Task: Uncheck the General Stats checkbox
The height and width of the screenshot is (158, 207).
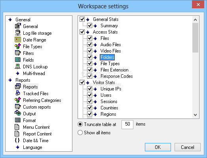Action: pos(82,19)
